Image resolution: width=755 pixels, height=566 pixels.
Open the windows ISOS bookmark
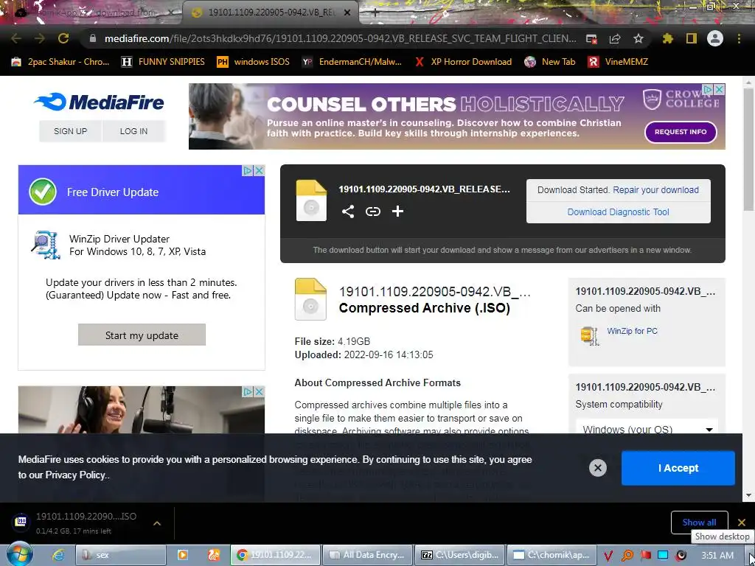click(254, 62)
